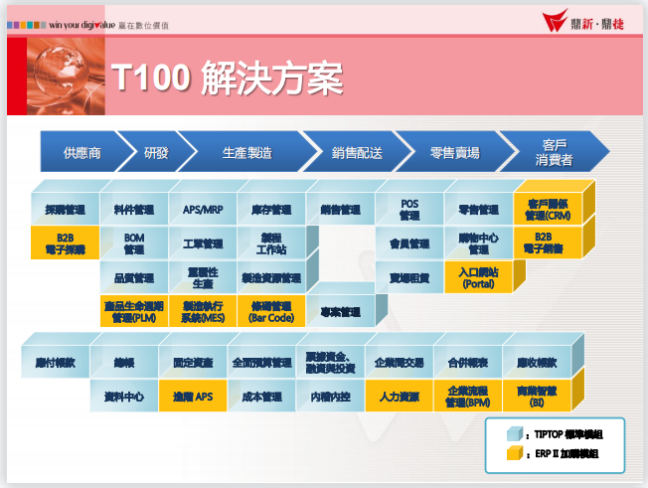Click the 製造資源管理 module block
This screenshot has width=648, height=488.
pos(271,277)
